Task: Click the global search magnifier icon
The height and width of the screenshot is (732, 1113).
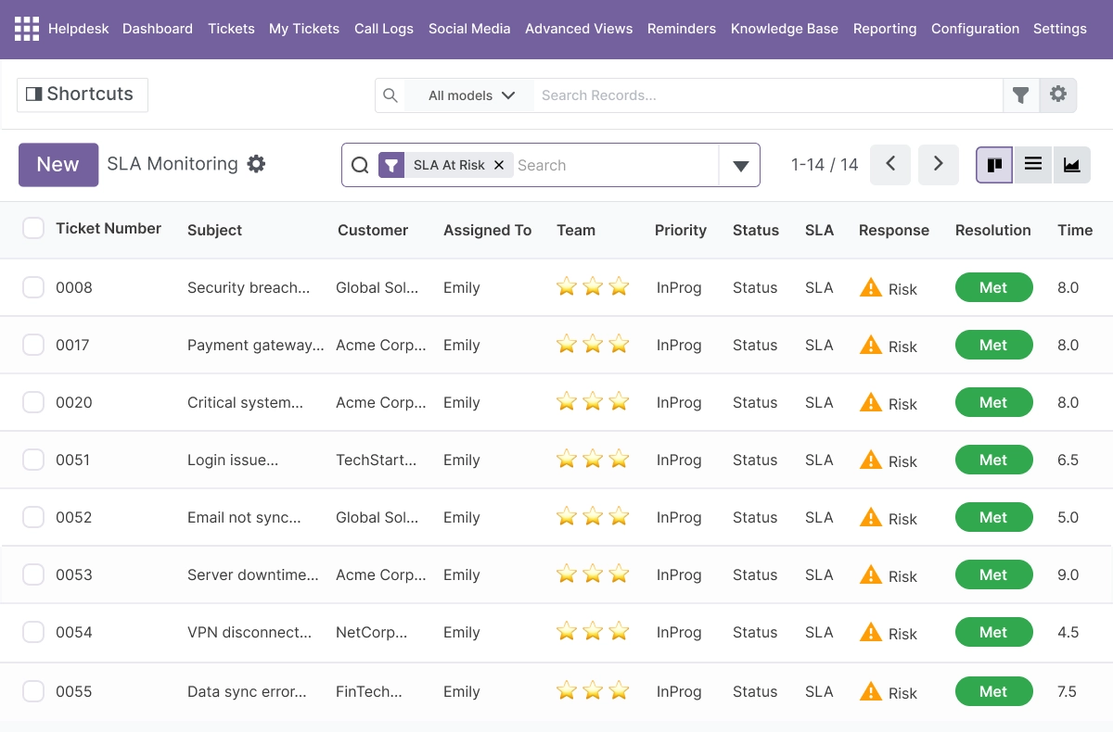Action: pos(390,95)
